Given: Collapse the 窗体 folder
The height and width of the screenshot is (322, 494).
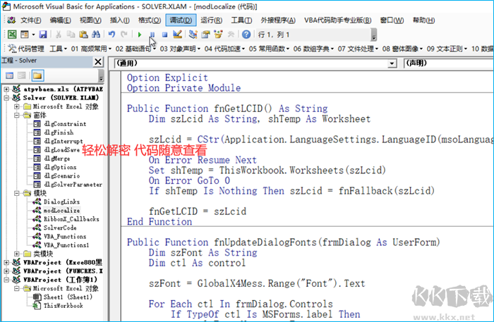Looking at the screenshot, I should pos(17,115).
